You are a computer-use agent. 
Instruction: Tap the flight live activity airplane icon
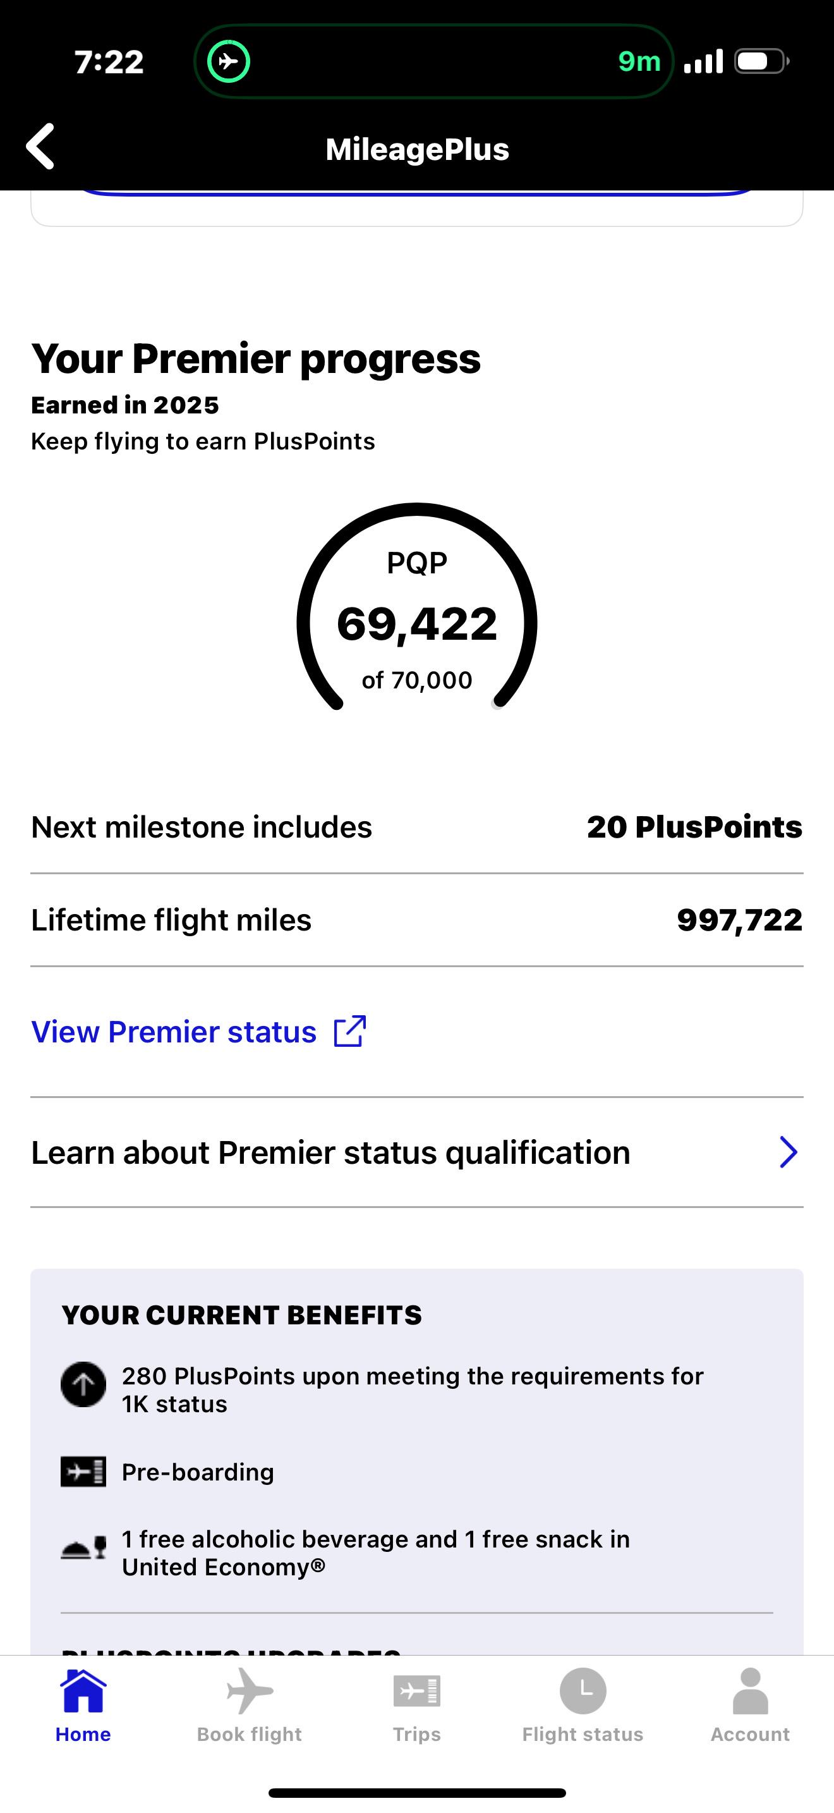pos(229,61)
